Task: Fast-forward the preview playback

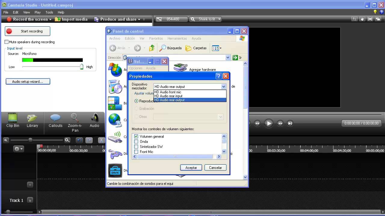Action: click(x=280, y=123)
